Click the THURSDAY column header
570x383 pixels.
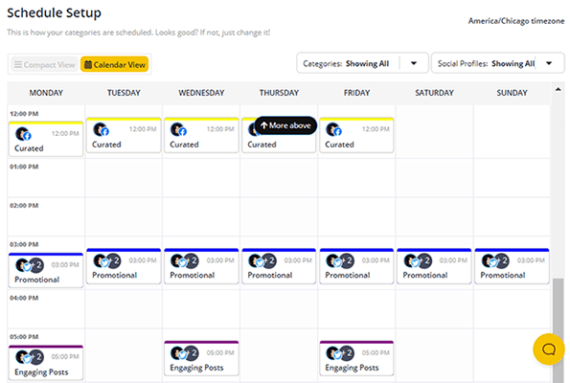tap(279, 93)
